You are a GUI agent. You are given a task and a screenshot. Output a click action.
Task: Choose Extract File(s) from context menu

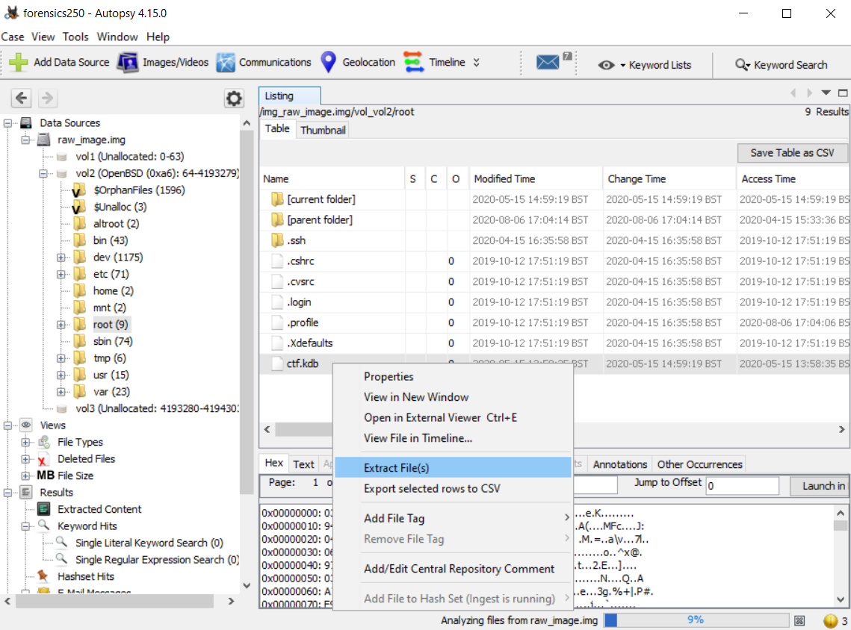click(454, 468)
